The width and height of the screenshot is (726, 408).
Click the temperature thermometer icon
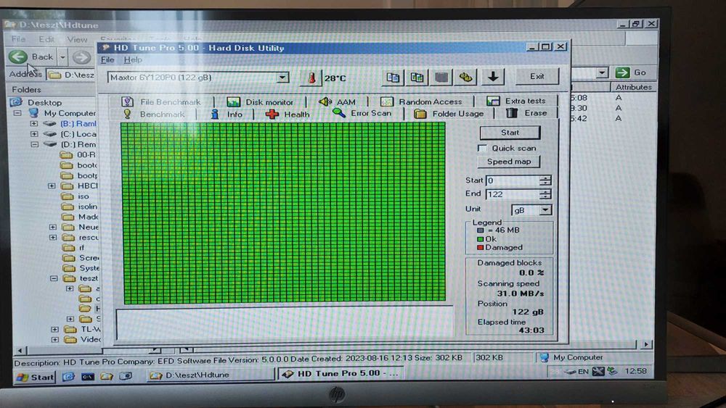point(311,78)
